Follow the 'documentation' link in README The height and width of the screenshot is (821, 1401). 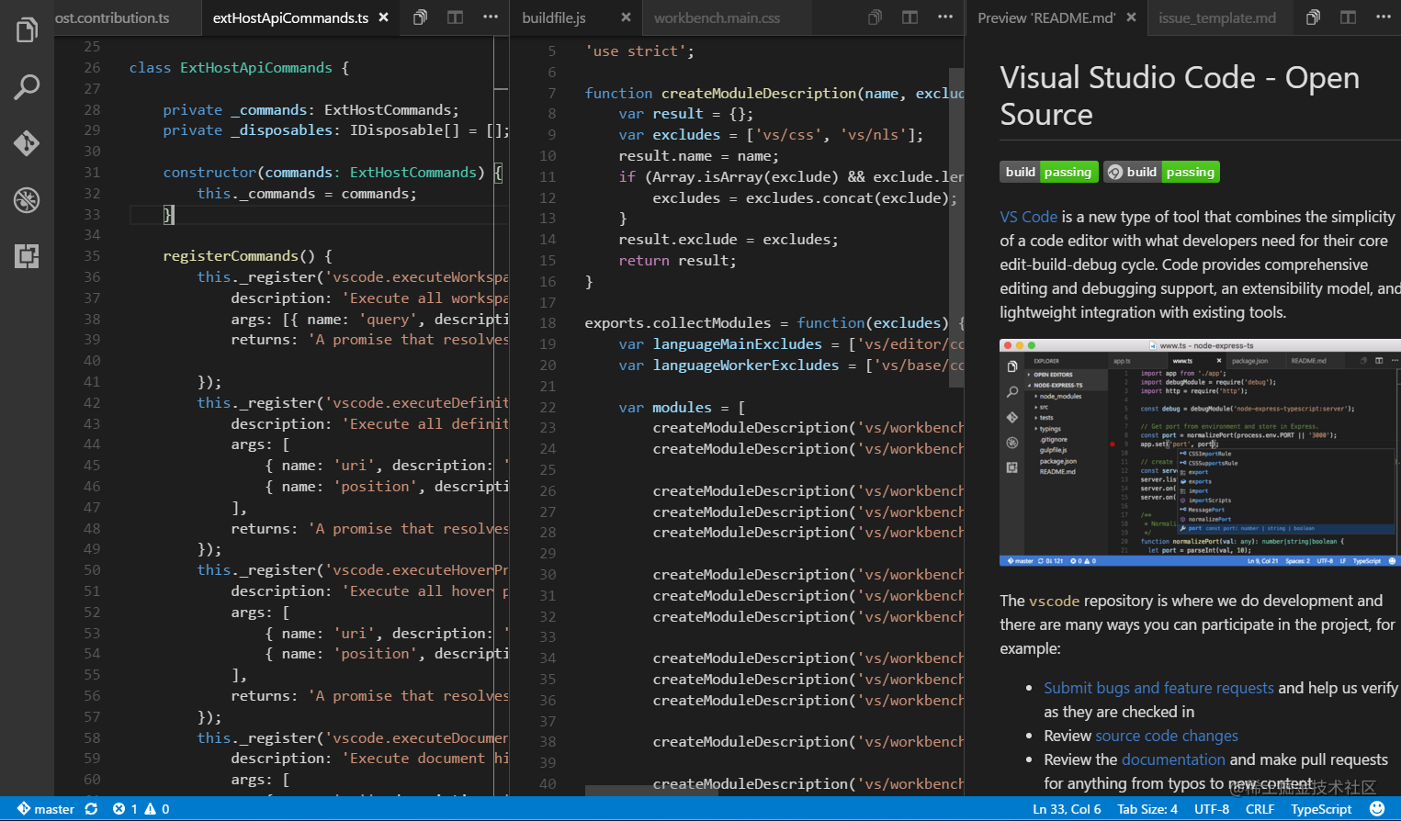click(1172, 759)
